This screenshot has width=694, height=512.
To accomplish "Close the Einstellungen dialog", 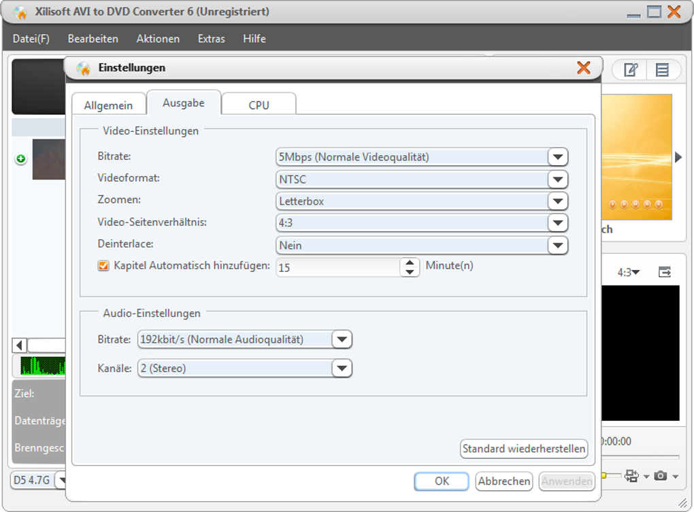I will point(584,67).
